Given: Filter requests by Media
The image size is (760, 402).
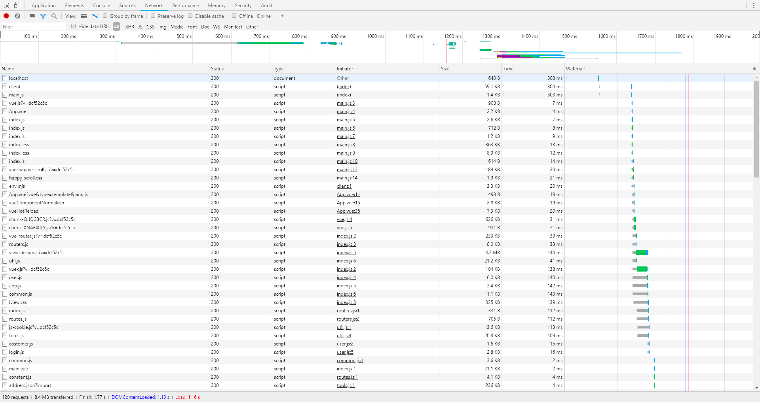Looking at the screenshot, I should [x=177, y=27].
